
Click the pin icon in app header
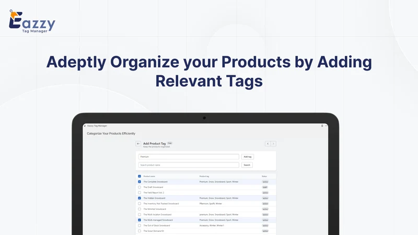(x=322, y=126)
